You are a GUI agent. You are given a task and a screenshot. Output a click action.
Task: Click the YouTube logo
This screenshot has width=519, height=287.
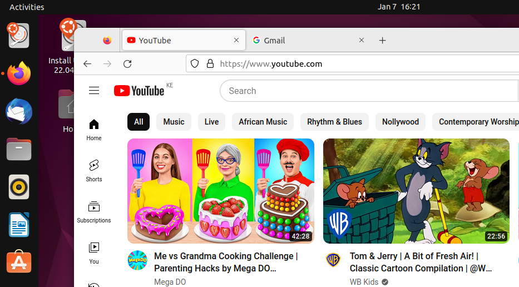139,91
